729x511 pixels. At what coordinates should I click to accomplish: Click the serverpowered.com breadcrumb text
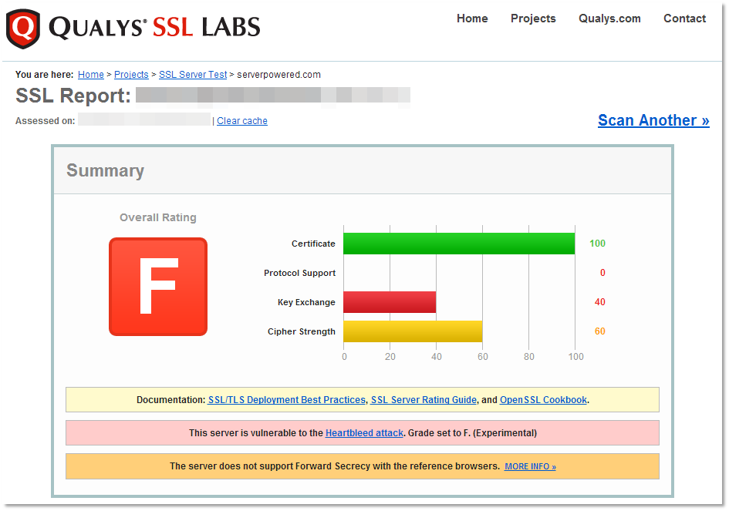(x=278, y=74)
